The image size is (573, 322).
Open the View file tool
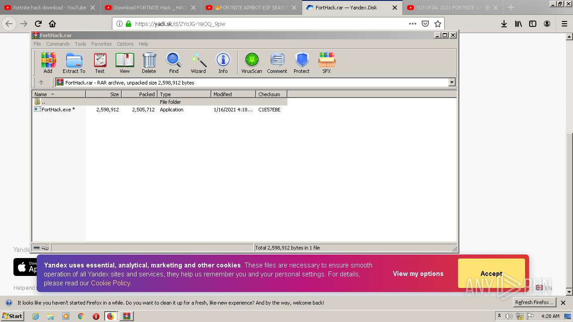pyautogui.click(x=124, y=63)
